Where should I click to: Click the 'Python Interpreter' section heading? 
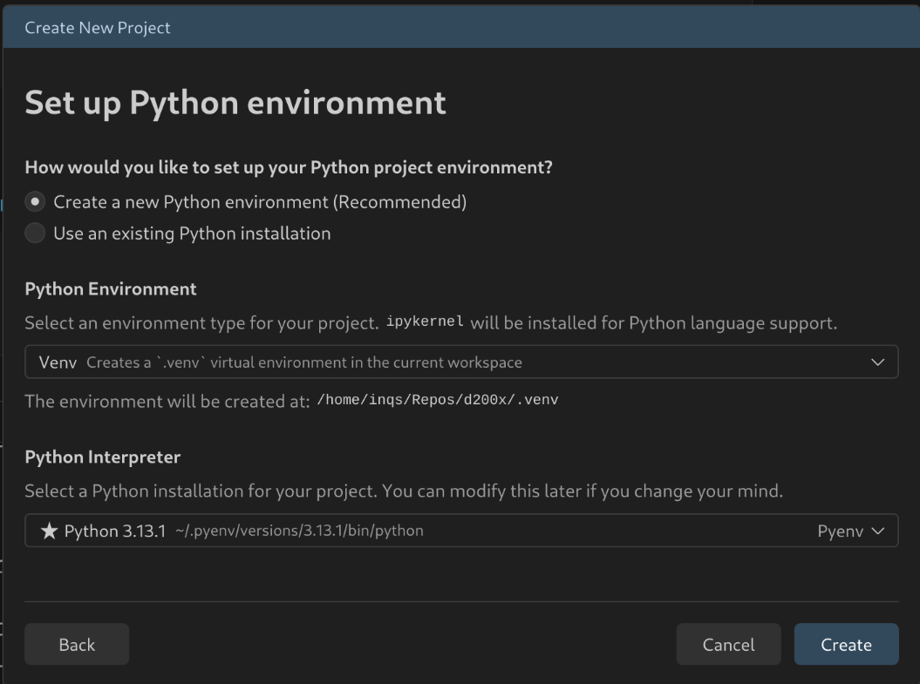pos(103,457)
